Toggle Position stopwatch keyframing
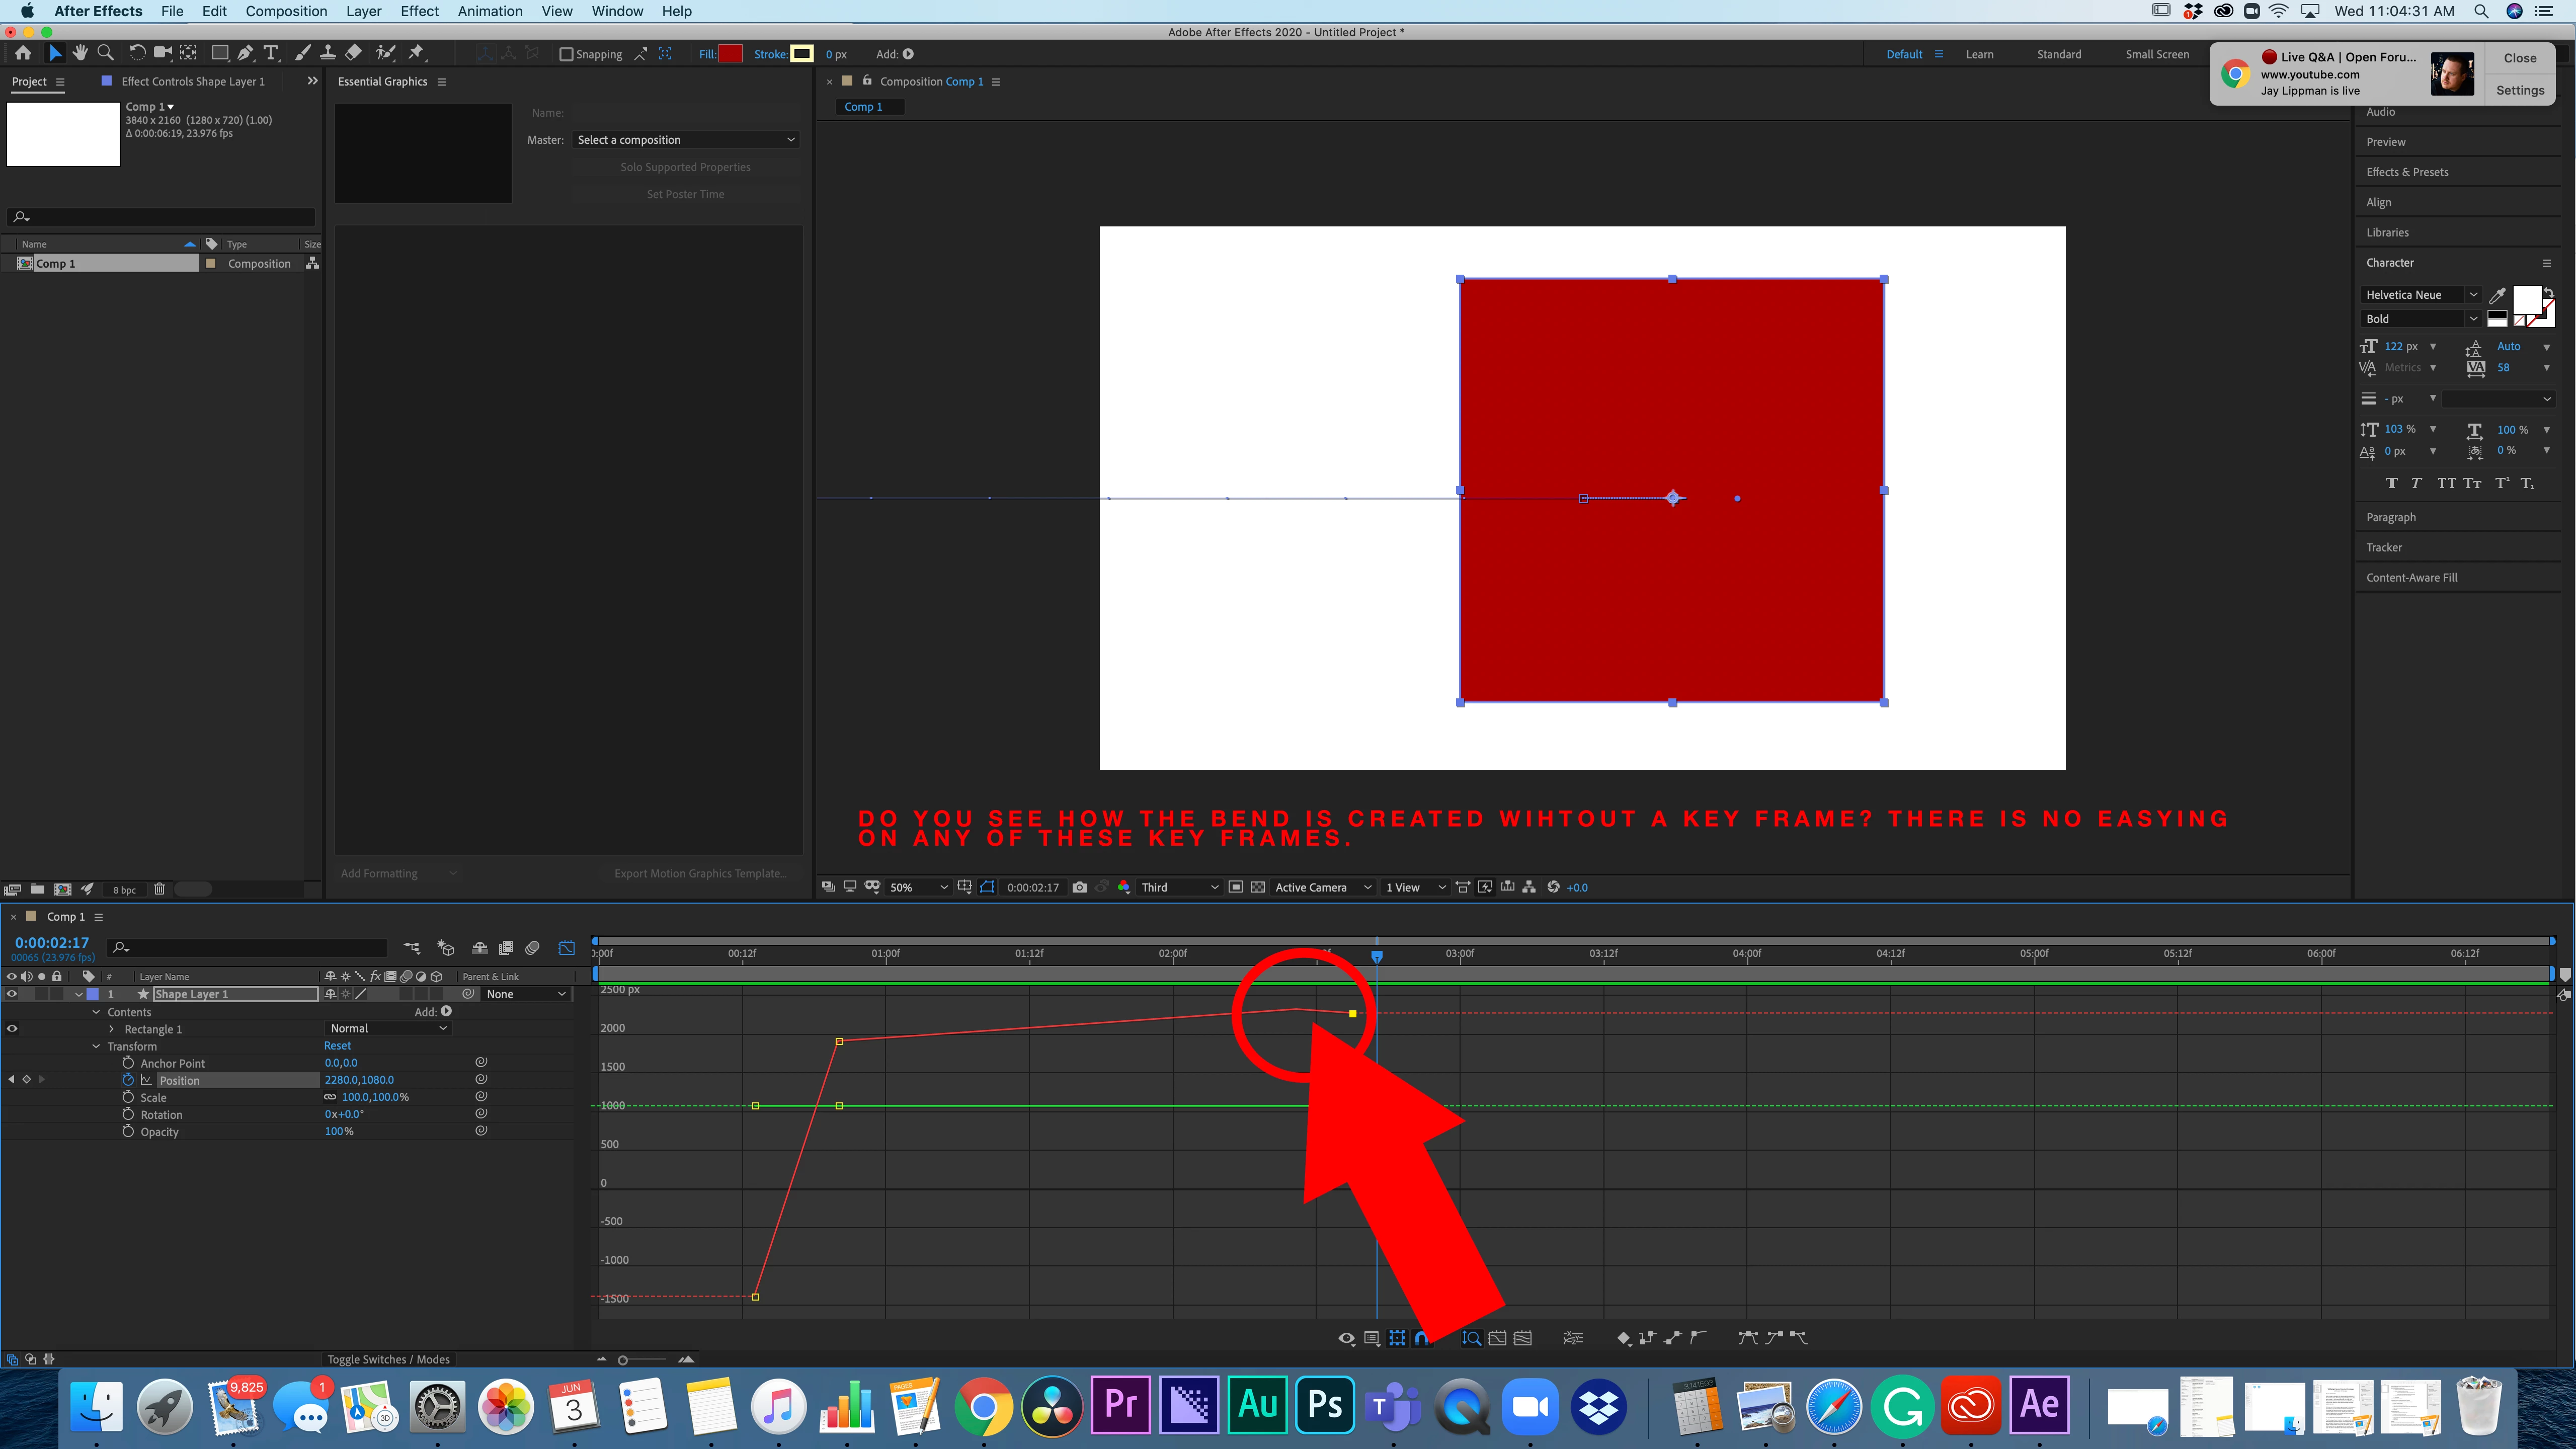The image size is (2576, 1449). click(128, 1080)
